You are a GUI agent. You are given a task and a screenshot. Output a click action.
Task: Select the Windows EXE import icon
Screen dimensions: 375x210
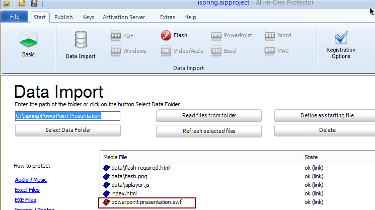tap(116, 51)
